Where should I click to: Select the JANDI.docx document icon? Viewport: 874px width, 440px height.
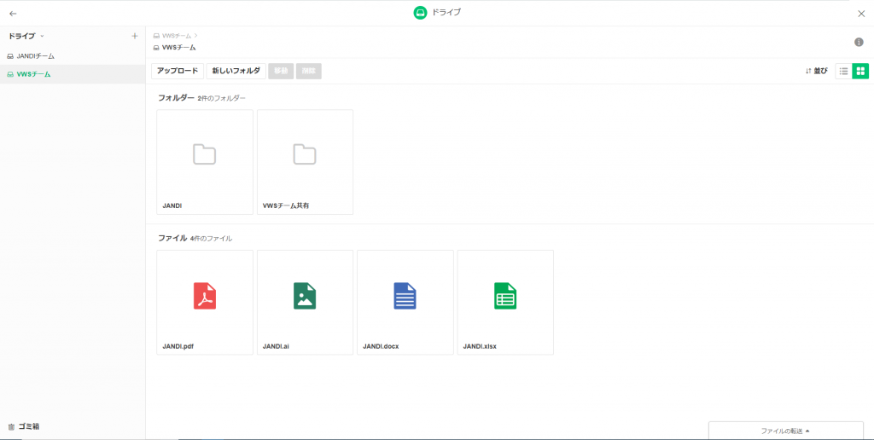(405, 296)
